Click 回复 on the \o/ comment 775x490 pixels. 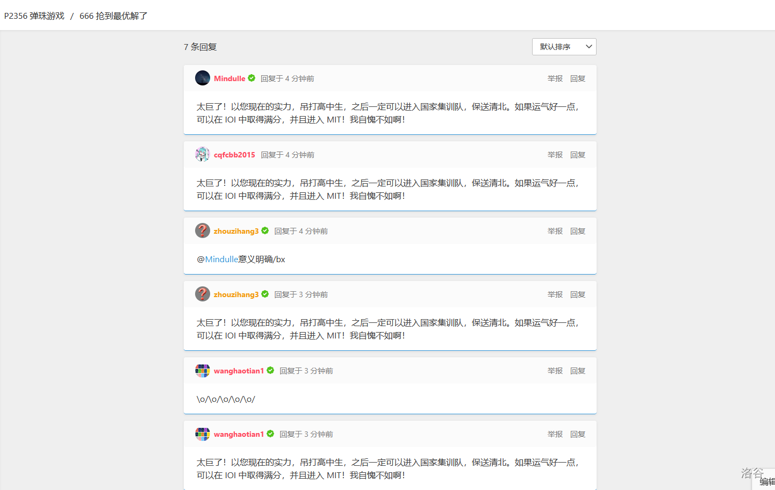pos(577,371)
